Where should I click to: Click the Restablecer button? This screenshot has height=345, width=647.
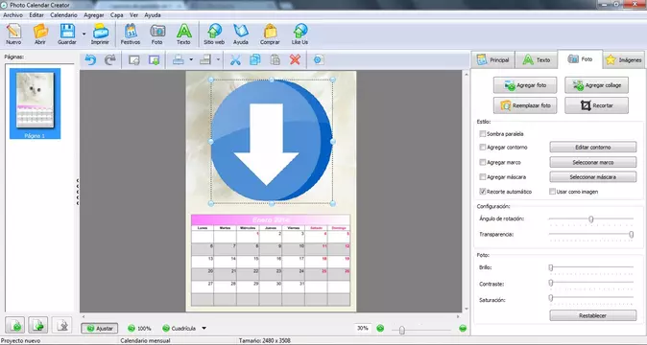click(593, 315)
